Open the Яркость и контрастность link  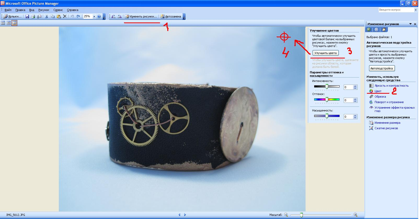tap(391, 86)
